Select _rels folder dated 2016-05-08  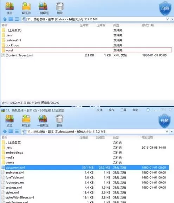85,148
